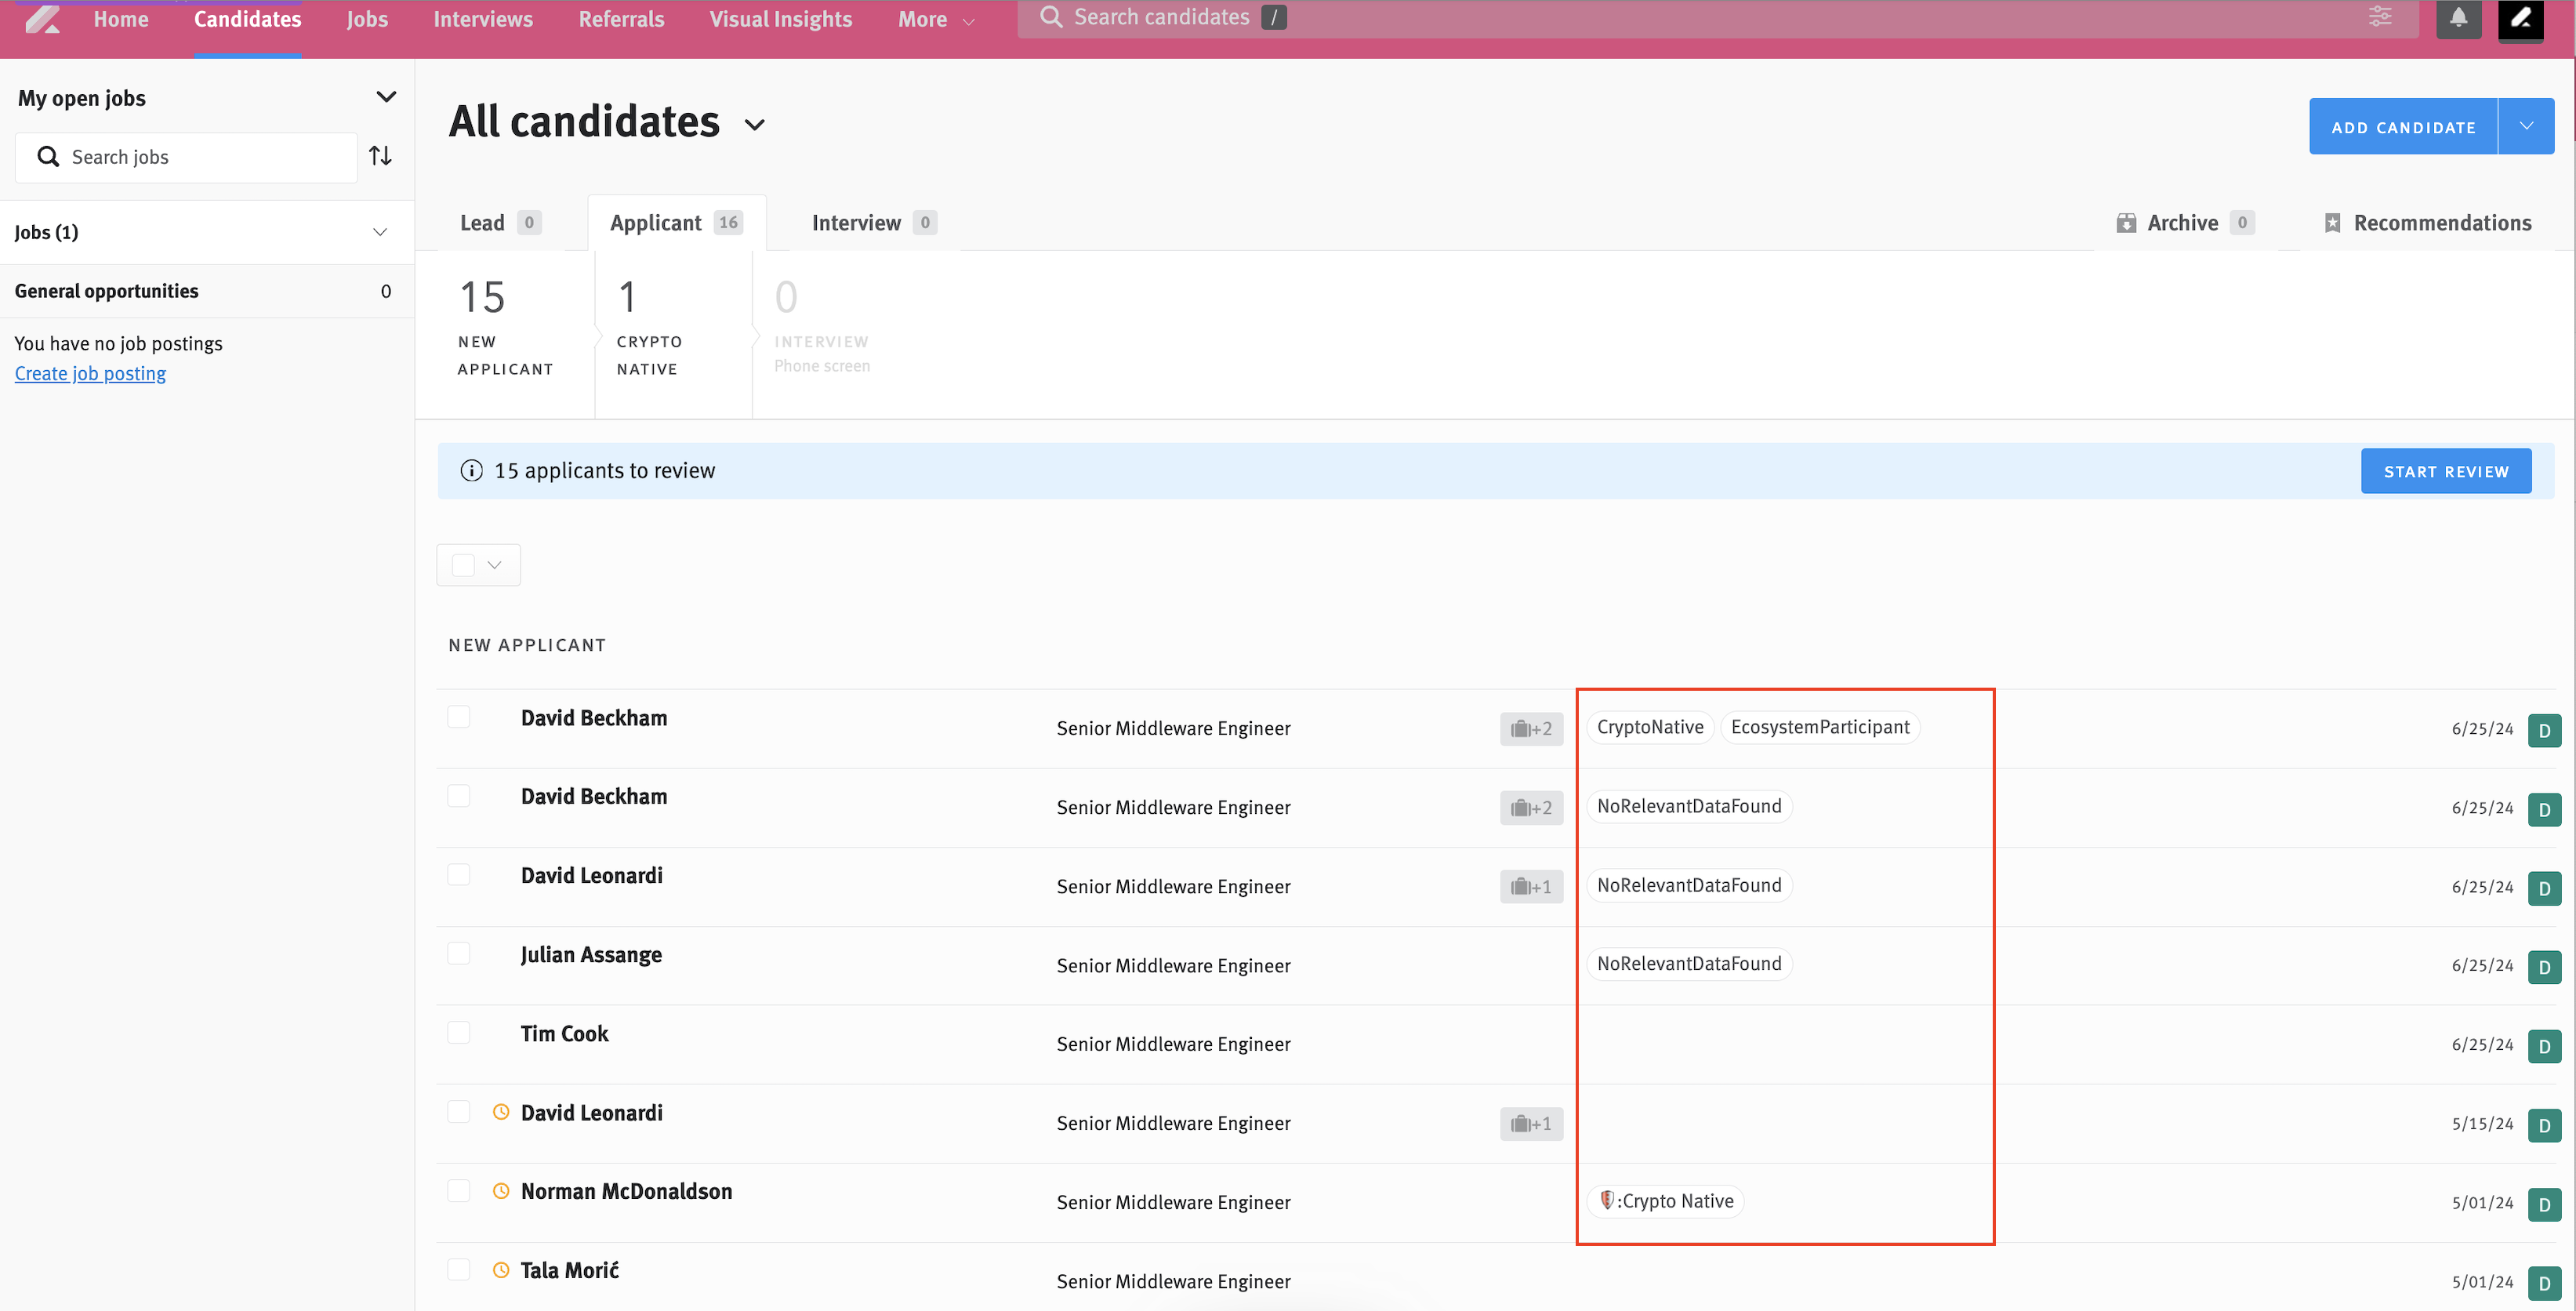
Task: Check Norman McDonaldson row checkbox
Action: 458,1190
